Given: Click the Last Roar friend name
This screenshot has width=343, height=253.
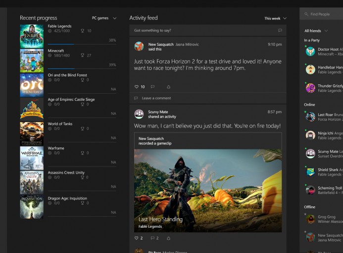Looking at the screenshot, I should coord(325,115).
